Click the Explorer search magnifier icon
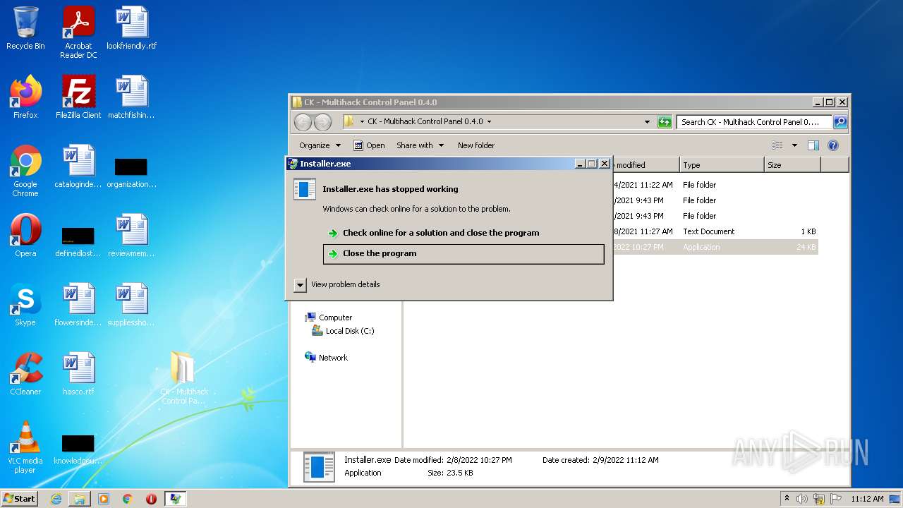Viewport: 903px width, 508px height. tap(840, 122)
